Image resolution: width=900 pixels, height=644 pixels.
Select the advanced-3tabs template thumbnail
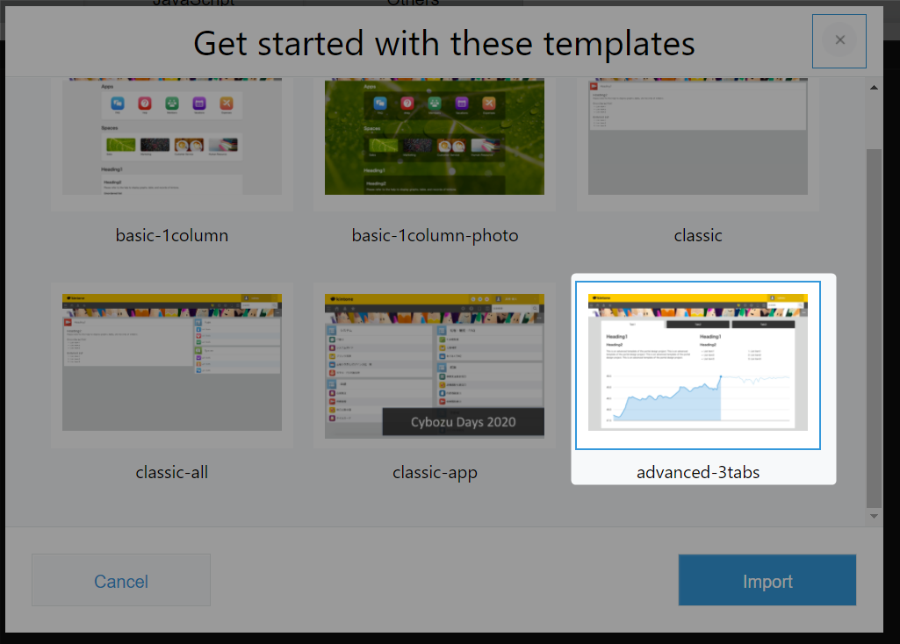698,362
